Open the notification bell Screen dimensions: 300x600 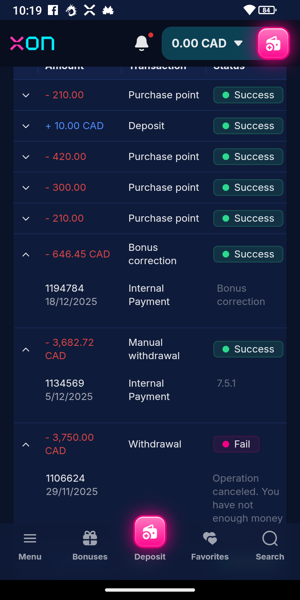(142, 43)
